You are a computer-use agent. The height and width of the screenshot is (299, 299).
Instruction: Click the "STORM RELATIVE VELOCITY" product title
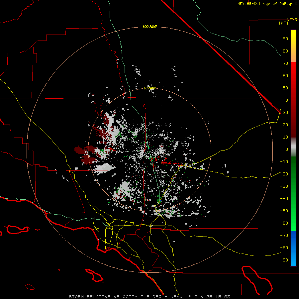coord(103,297)
